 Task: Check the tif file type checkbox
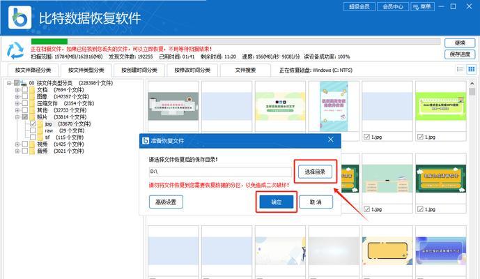coord(33,137)
